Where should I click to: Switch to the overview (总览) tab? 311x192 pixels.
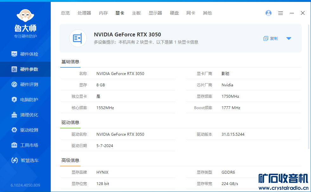pyautogui.click(x=65, y=13)
